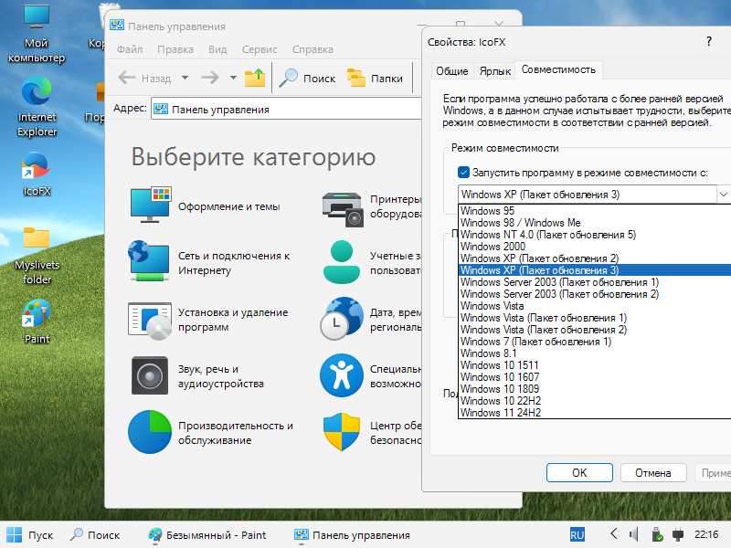
Task: Click the safely remove hardware tray icon
Action: pos(657,534)
